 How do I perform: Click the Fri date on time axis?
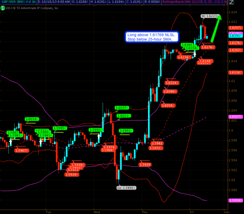[x=191, y=212]
